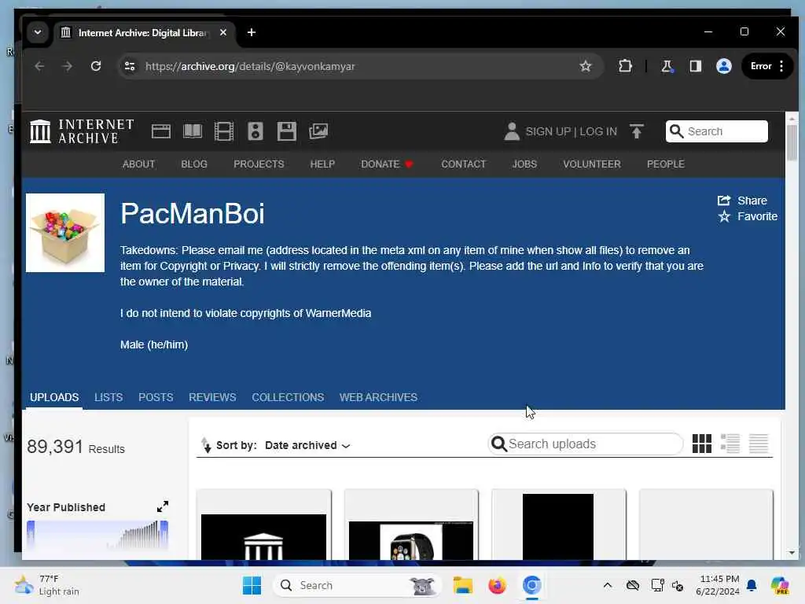Toggle sort direction arrow icon
The height and width of the screenshot is (604, 805).
[x=206, y=445]
